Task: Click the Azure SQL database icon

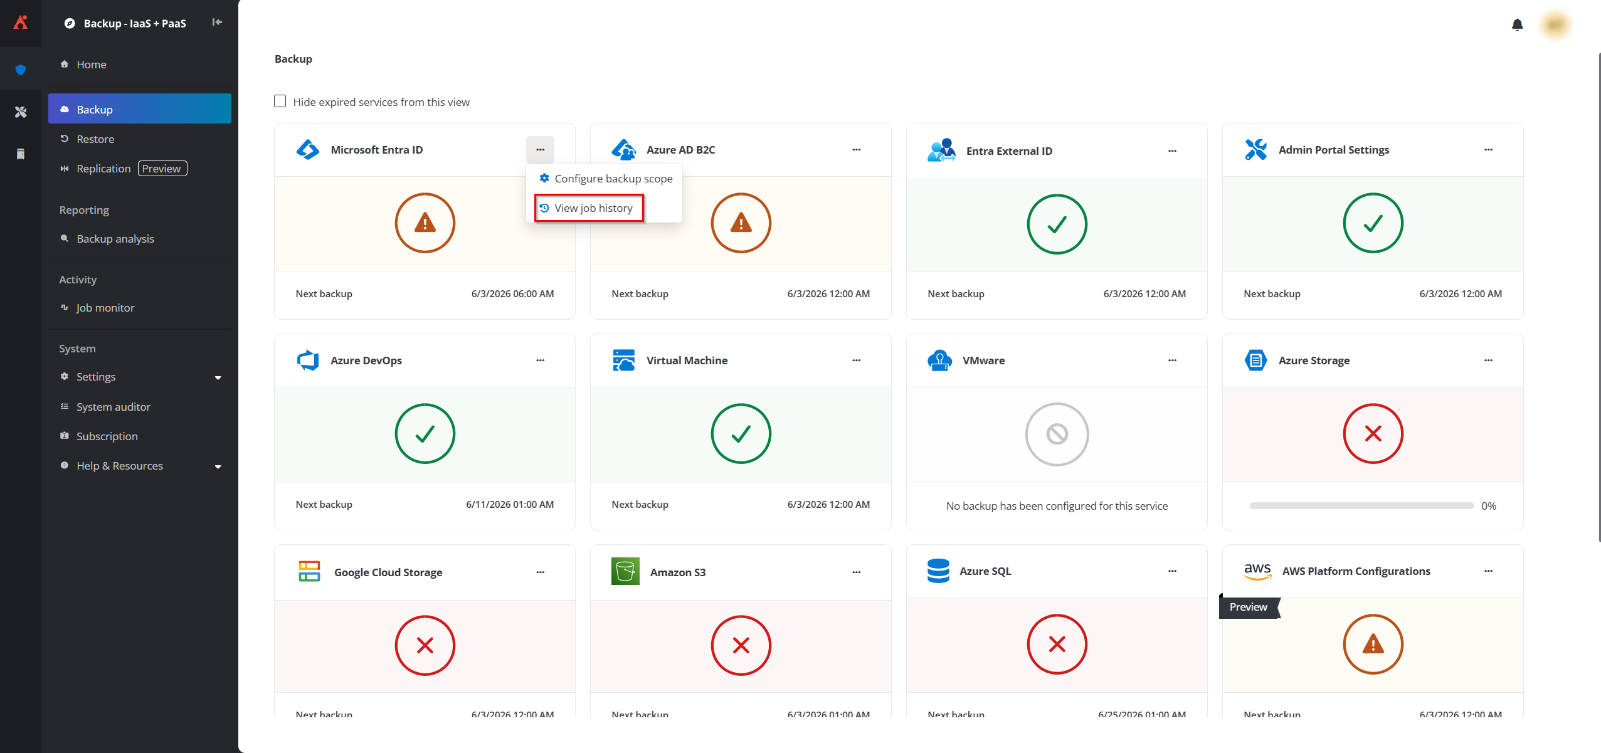Action: pos(938,571)
